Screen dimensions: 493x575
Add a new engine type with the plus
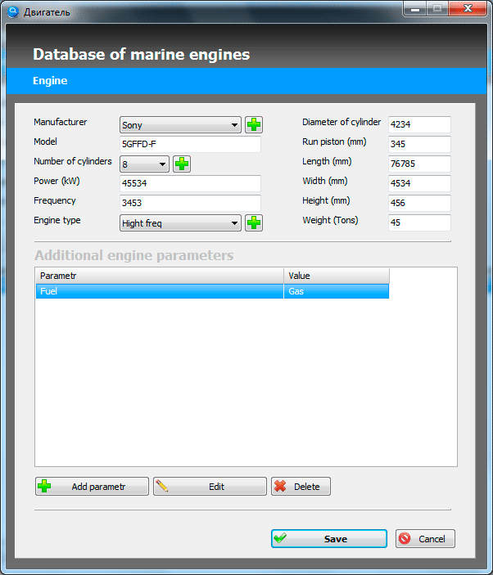tap(254, 223)
